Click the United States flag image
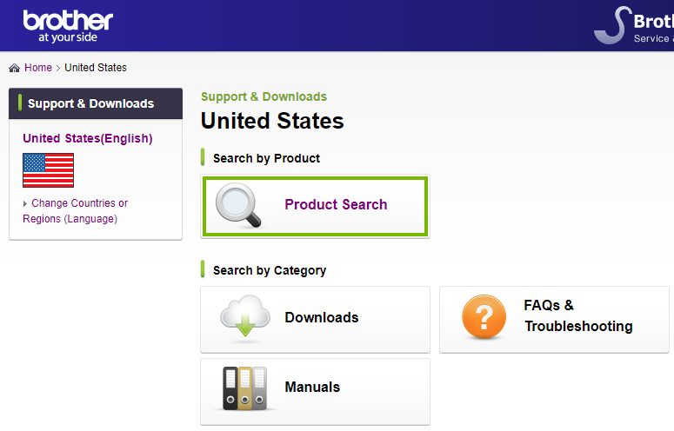Image resolution: width=674 pixels, height=431 pixels. click(48, 170)
